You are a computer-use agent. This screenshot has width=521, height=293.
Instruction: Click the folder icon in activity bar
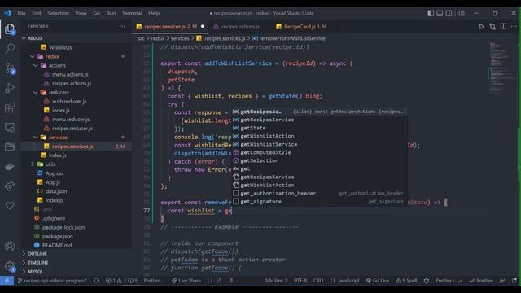pos(10,146)
